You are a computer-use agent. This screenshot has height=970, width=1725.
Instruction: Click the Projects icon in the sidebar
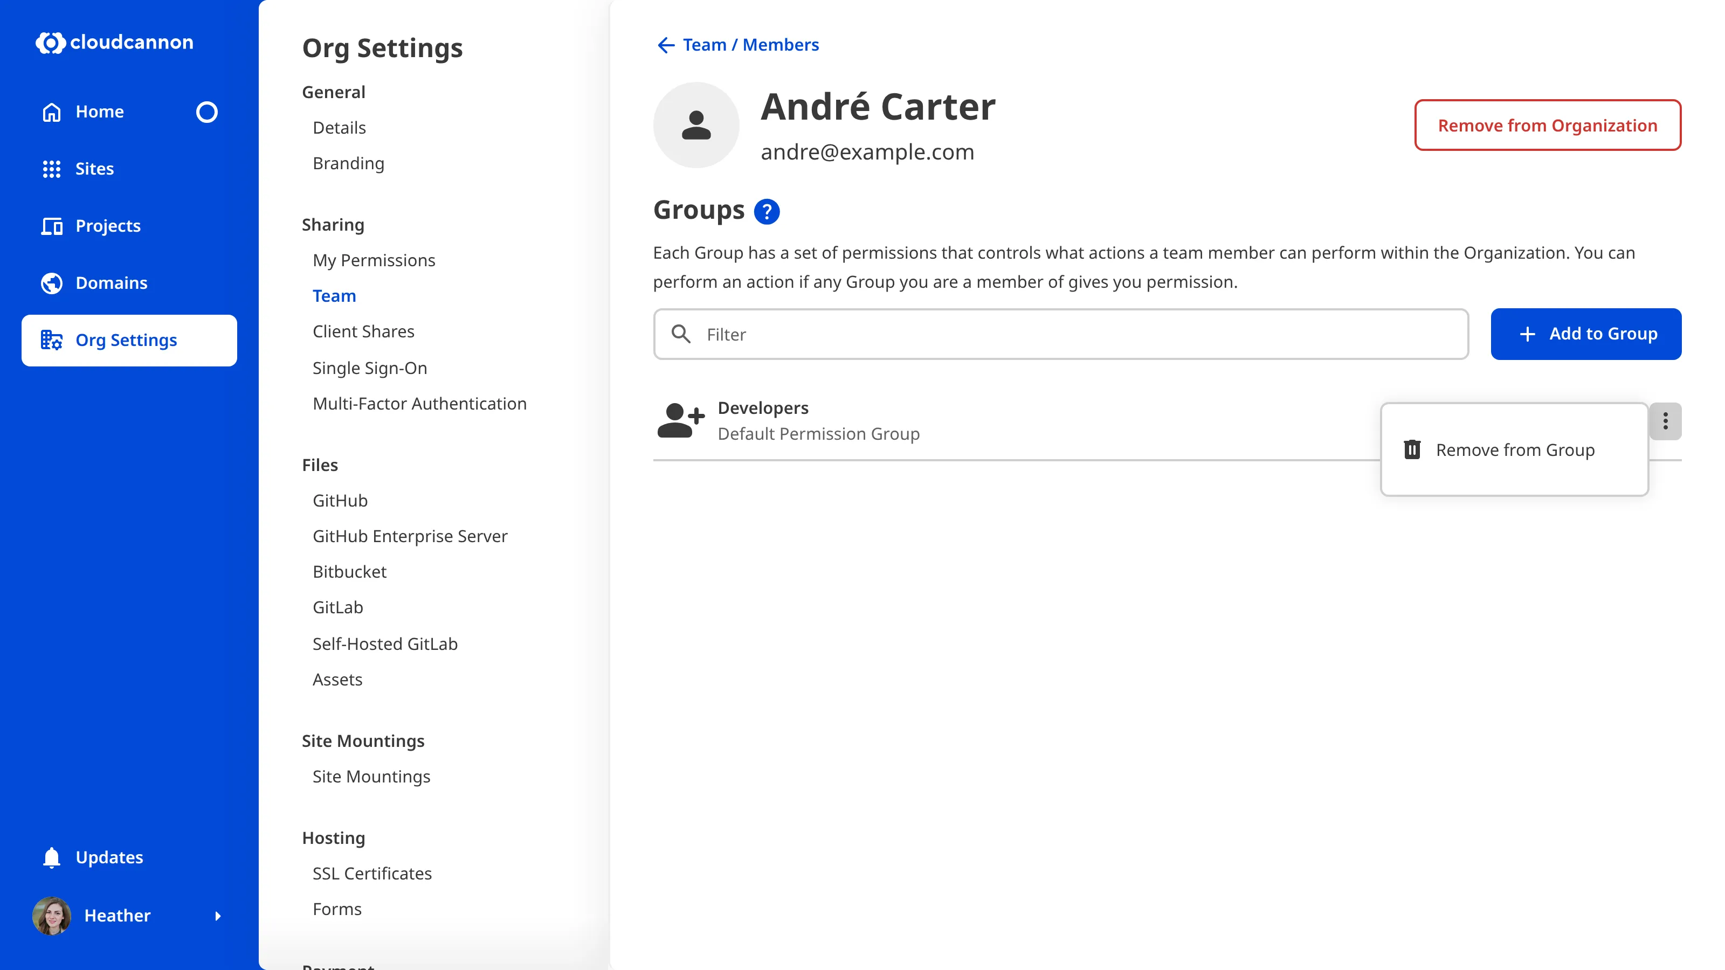click(52, 226)
